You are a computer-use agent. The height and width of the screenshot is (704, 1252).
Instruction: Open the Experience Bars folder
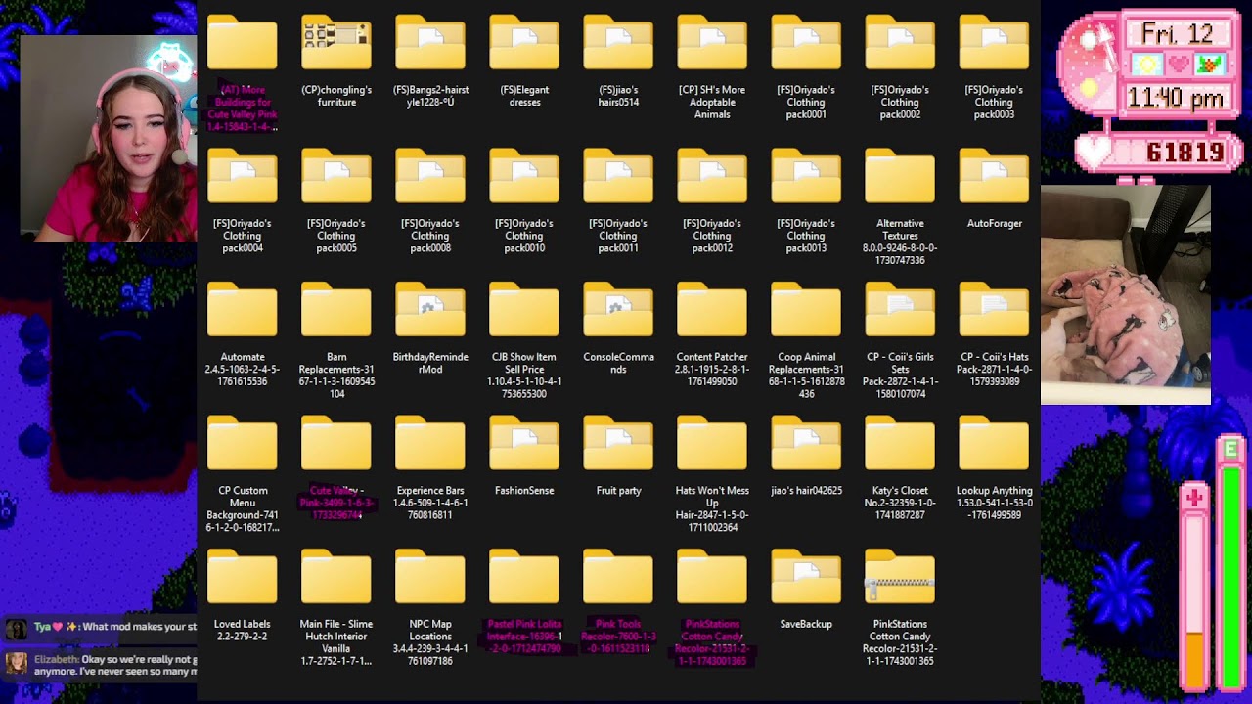430,444
